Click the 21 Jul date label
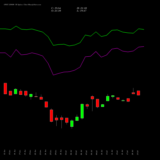This screenshot has height=160, width=160. click(138, 153)
